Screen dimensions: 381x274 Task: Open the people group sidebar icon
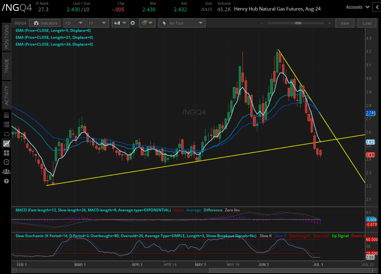(x=6, y=172)
